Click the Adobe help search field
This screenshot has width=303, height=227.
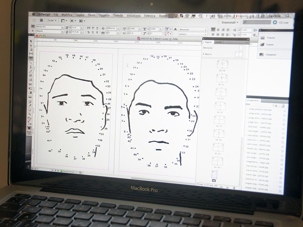point(258,22)
